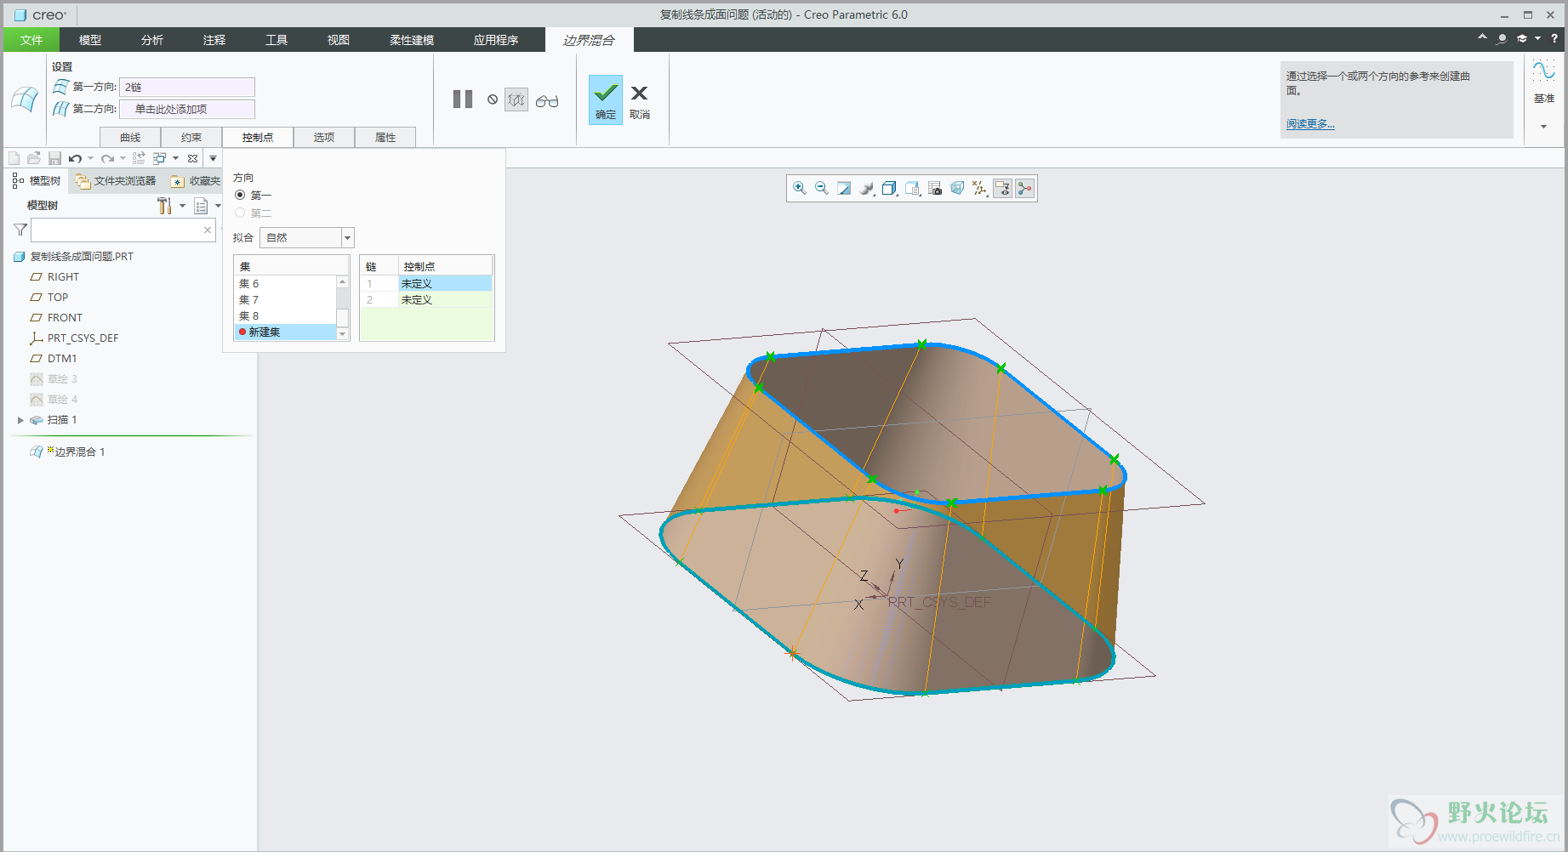Click the close-window X icon in quick toolbar
The width and height of the screenshot is (1568, 852).
193,158
